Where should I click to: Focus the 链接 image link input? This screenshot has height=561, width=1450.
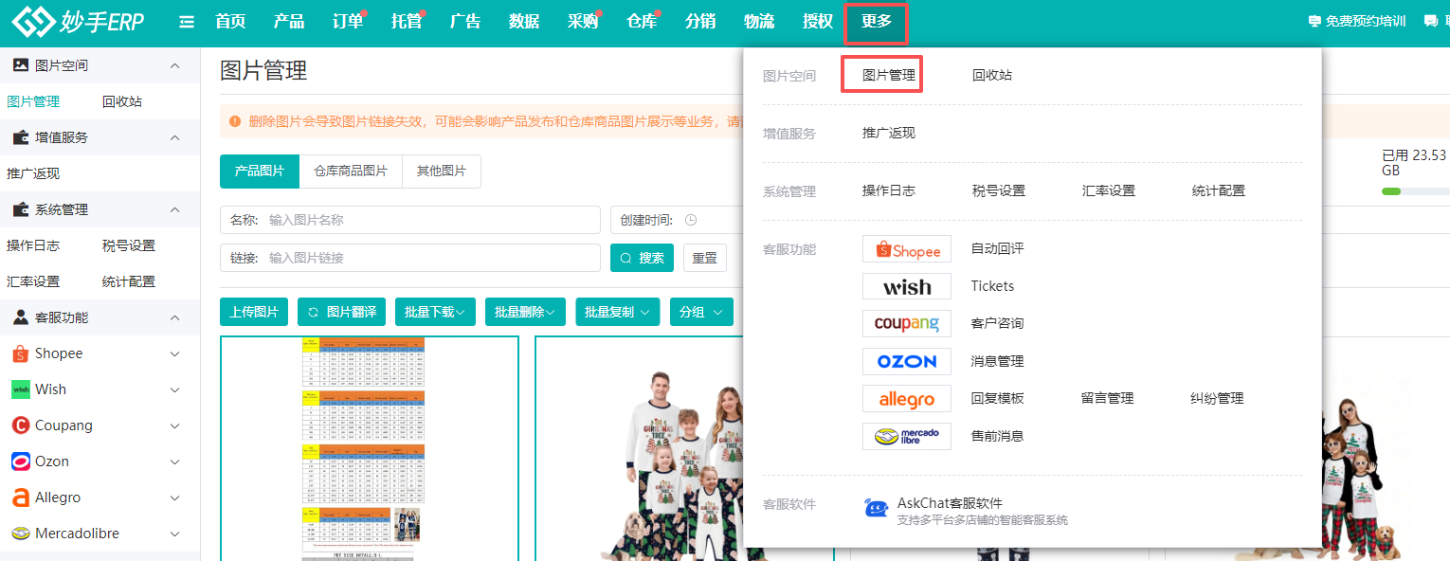(x=410, y=258)
